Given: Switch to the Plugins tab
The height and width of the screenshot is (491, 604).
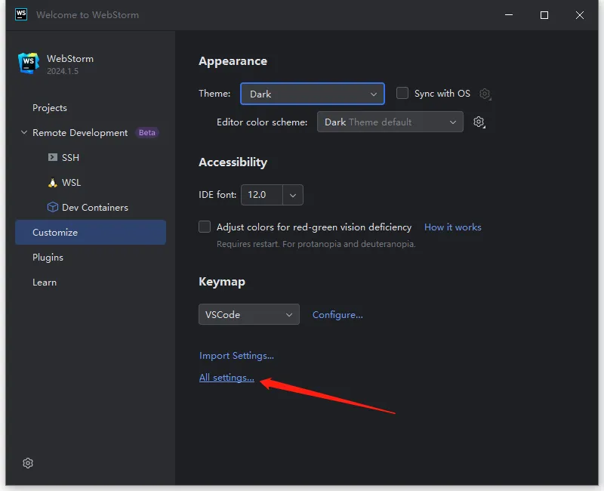Looking at the screenshot, I should 48,258.
